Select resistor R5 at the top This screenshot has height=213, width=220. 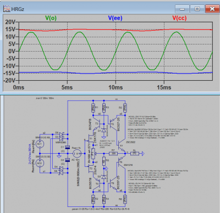click(125, 108)
